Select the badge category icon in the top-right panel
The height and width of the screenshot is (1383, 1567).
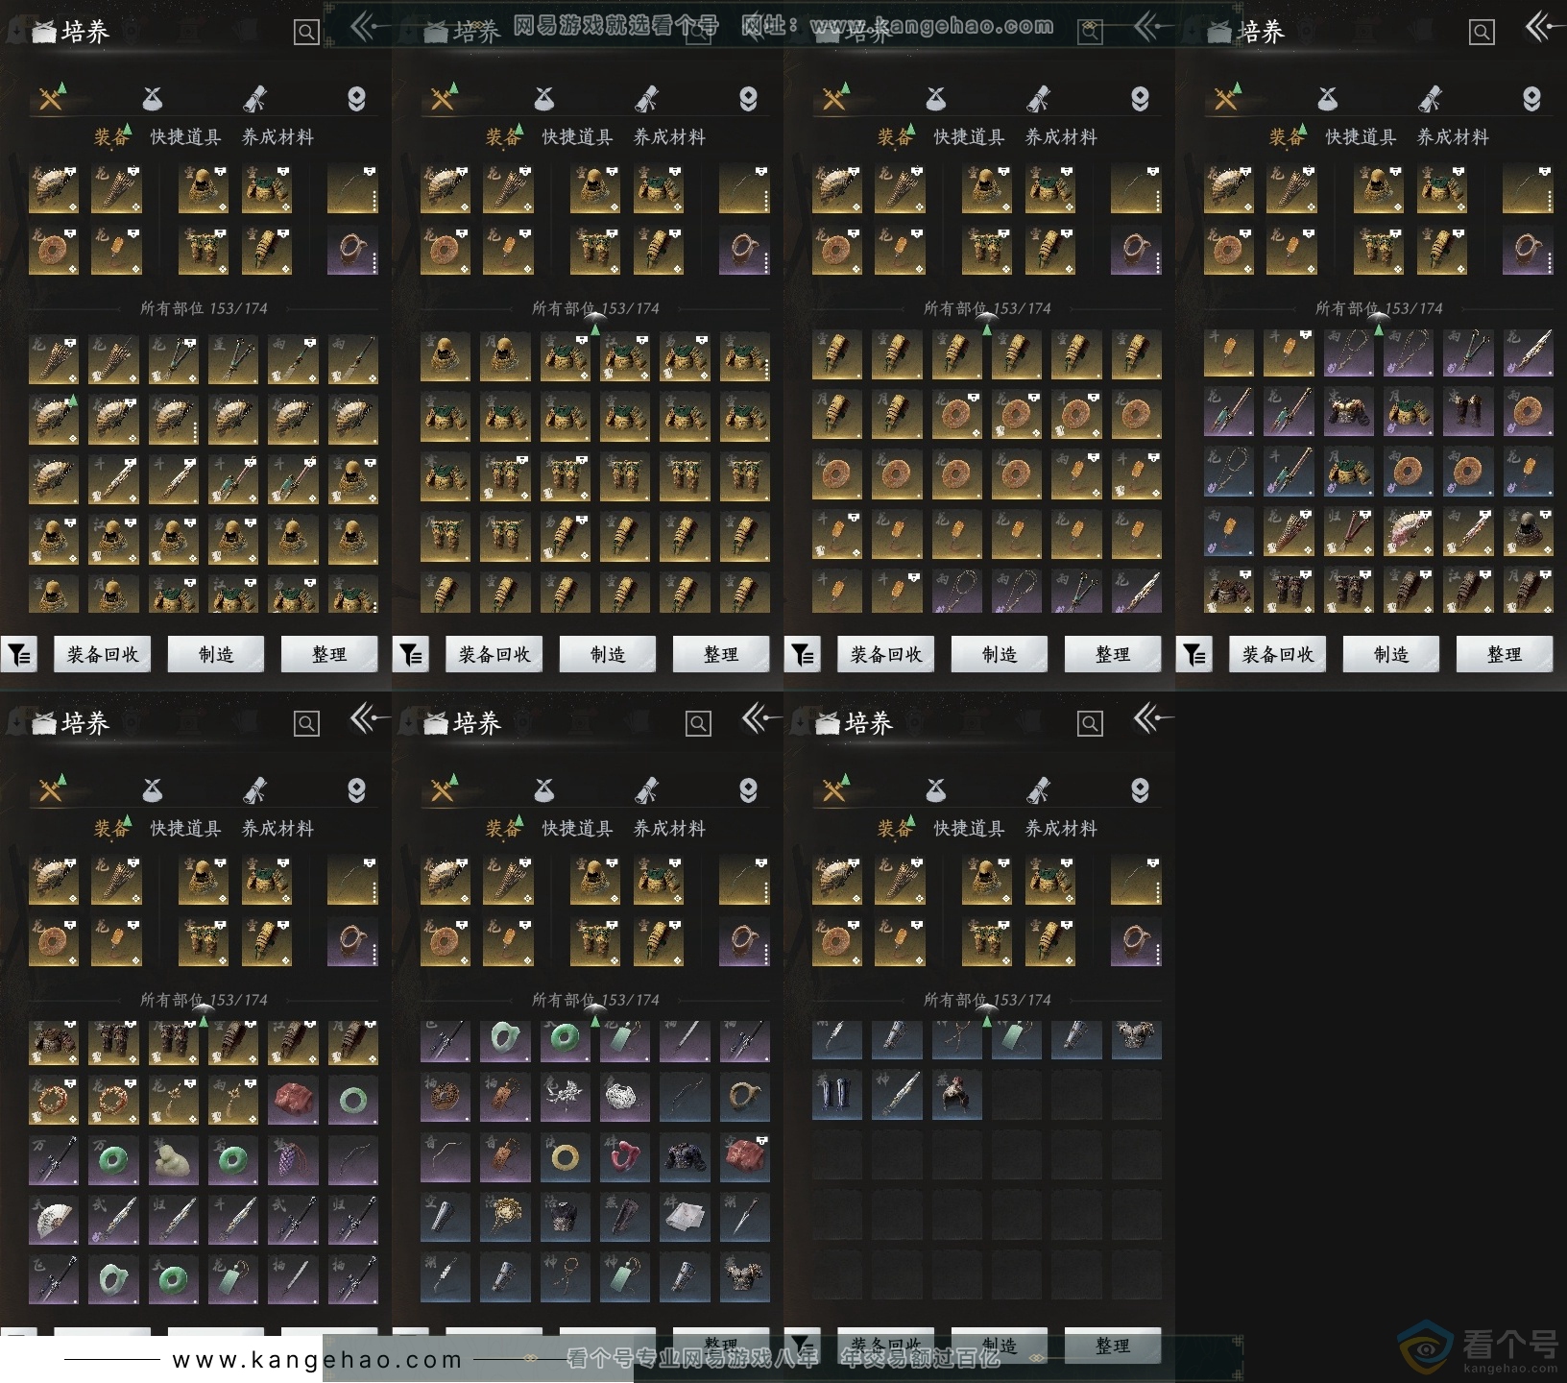pos(1531,99)
